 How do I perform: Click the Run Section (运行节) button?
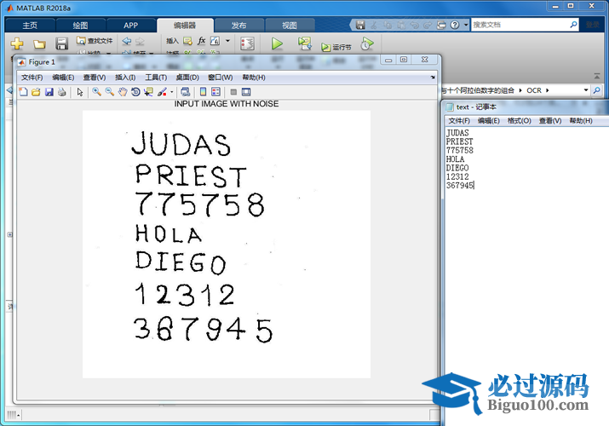(x=336, y=47)
